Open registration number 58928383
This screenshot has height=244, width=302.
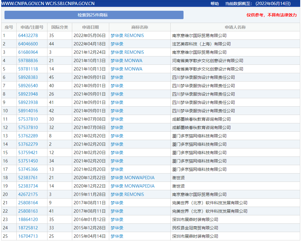coord(28,77)
